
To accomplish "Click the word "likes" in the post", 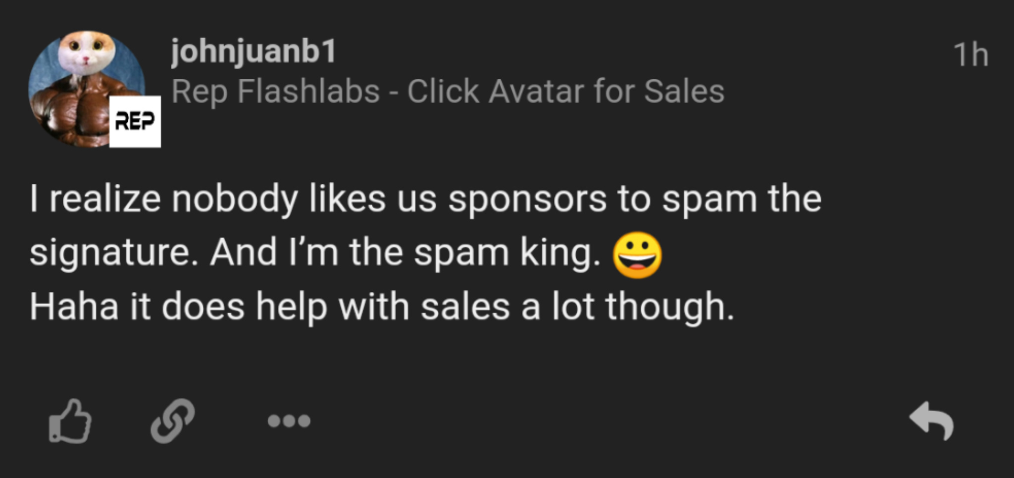I will pyautogui.click(x=347, y=200).
